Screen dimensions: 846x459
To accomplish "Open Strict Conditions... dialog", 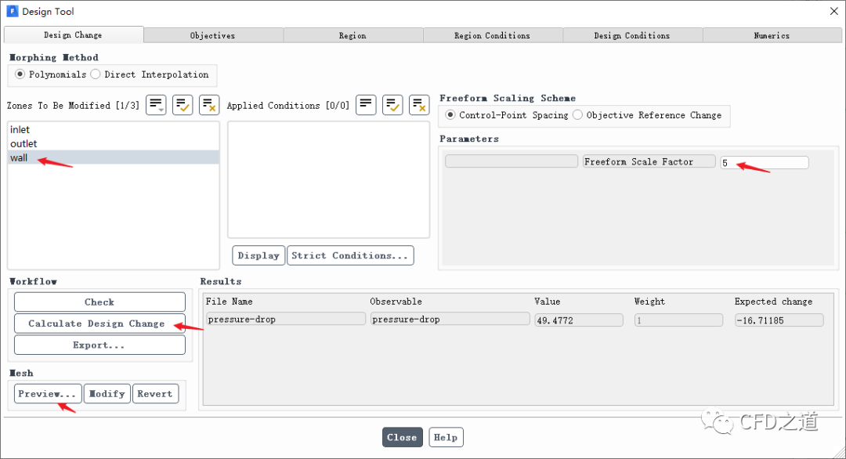I will pyautogui.click(x=349, y=256).
